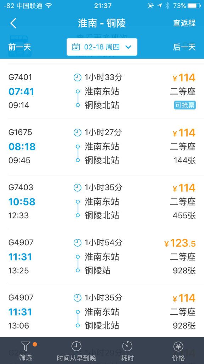Tap the 价格 yen icon
The width and height of the screenshot is (204, 364).
178,346
